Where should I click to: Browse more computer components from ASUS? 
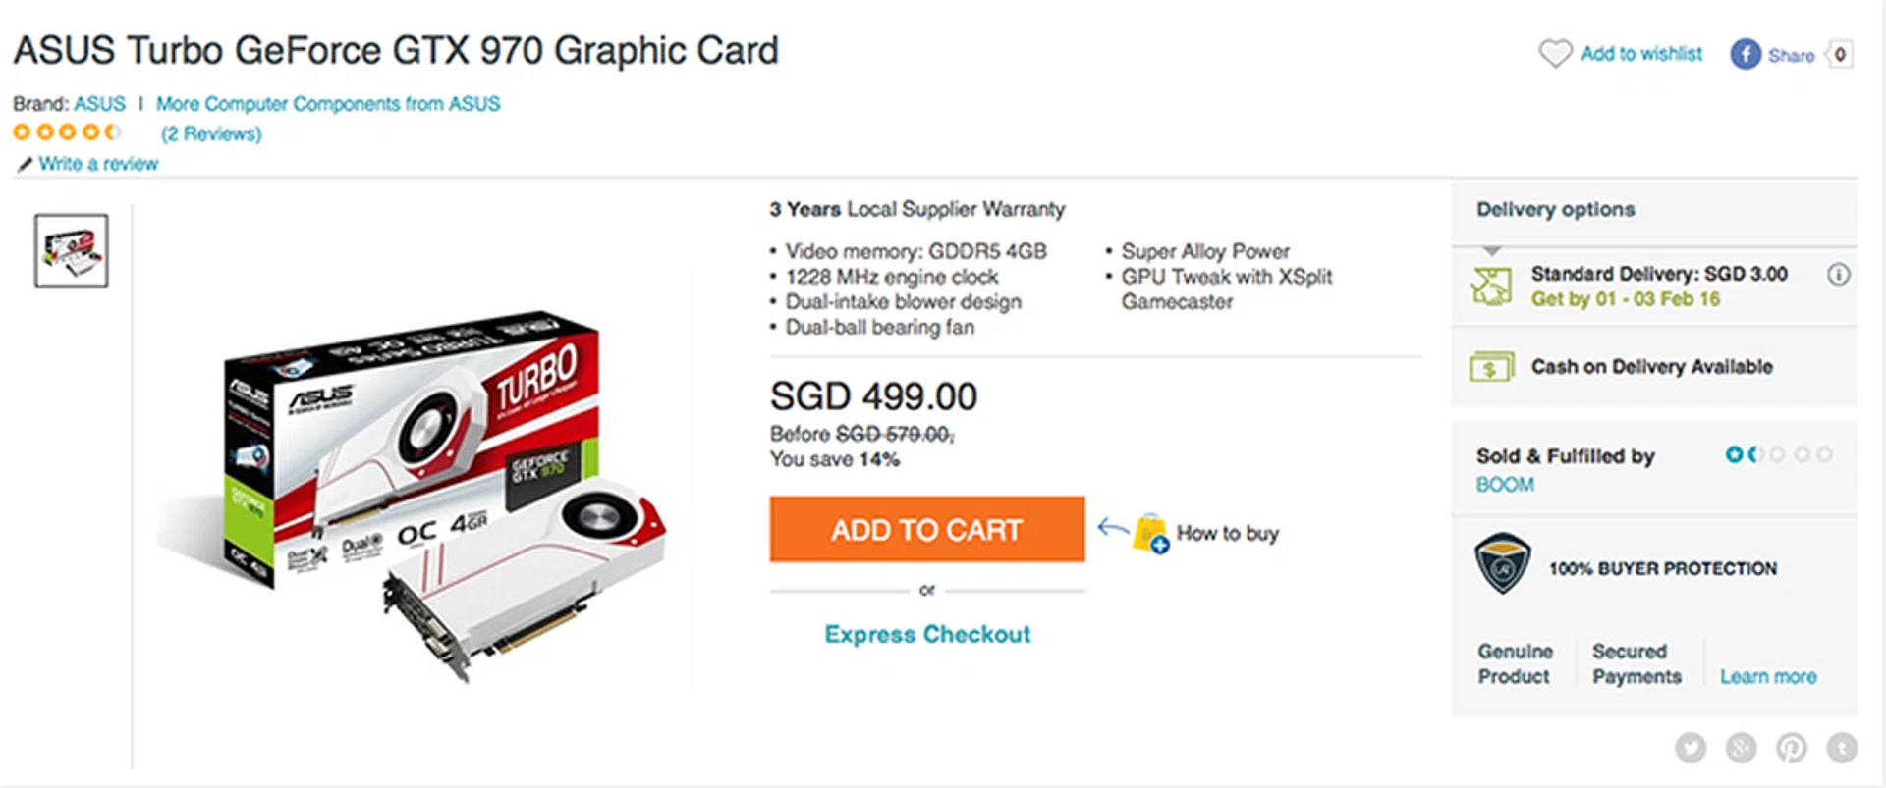point(329,103)
